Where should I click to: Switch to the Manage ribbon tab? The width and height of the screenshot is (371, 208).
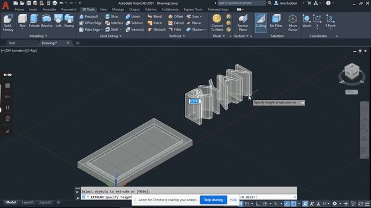coord(118,9)
